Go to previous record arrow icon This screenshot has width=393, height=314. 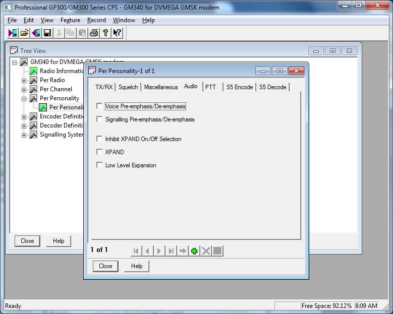coord(148,250)
